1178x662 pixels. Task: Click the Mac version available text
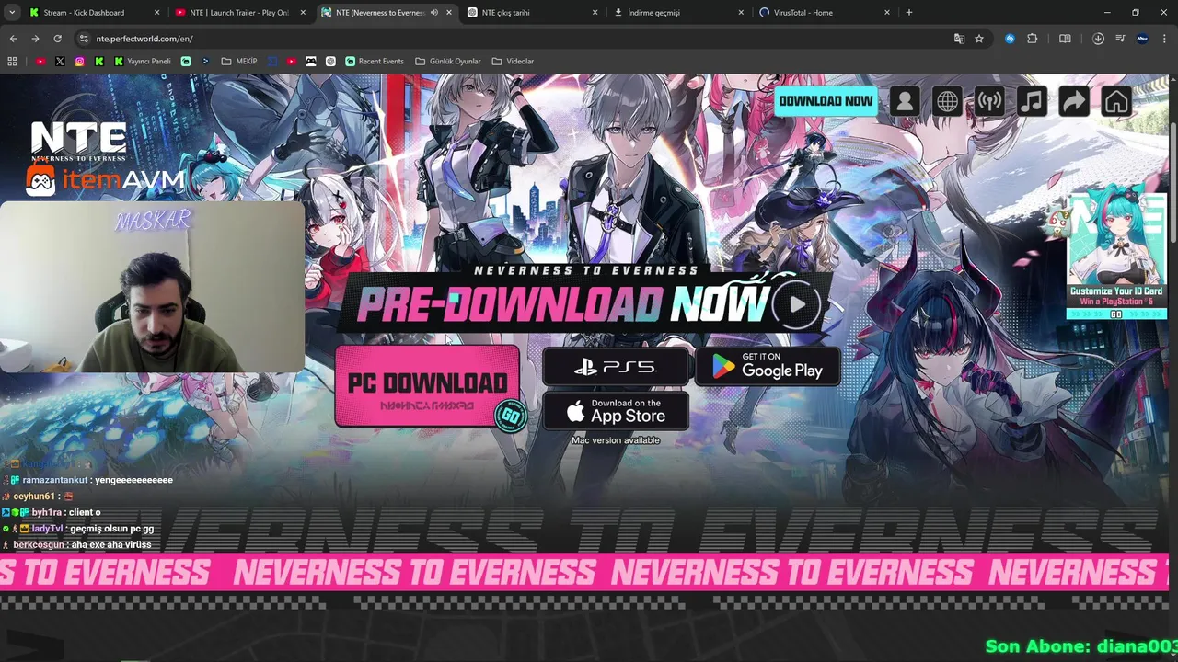[616, 440]
